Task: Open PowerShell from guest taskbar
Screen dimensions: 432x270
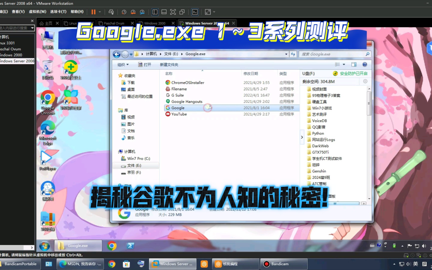Action: click(130, 246)
